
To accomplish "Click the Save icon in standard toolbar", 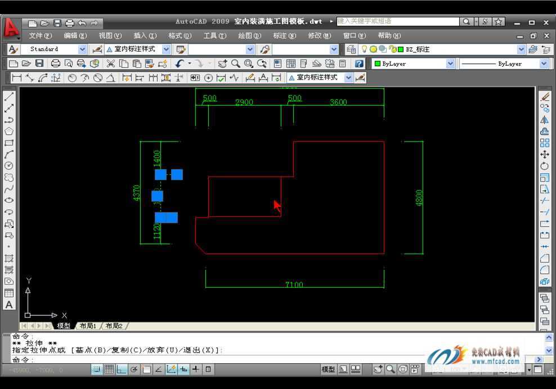I will click(39, 64).
